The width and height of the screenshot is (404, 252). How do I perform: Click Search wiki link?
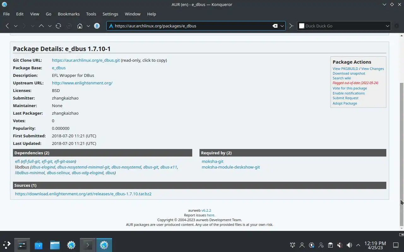pos(342,78)
